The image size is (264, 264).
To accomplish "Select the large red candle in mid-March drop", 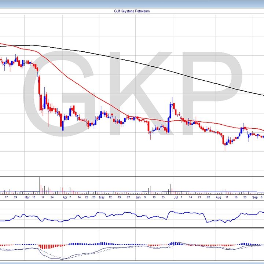I will 39,92.
